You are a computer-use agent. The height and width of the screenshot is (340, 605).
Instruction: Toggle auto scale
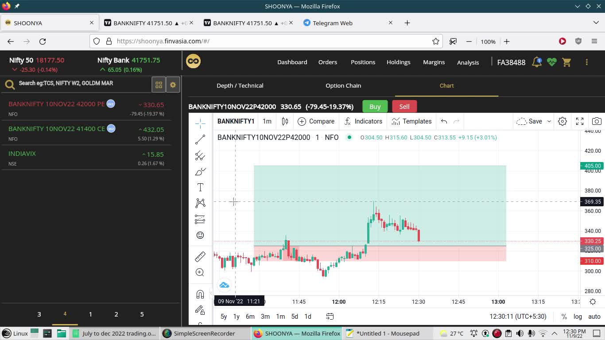pos(594,317)
